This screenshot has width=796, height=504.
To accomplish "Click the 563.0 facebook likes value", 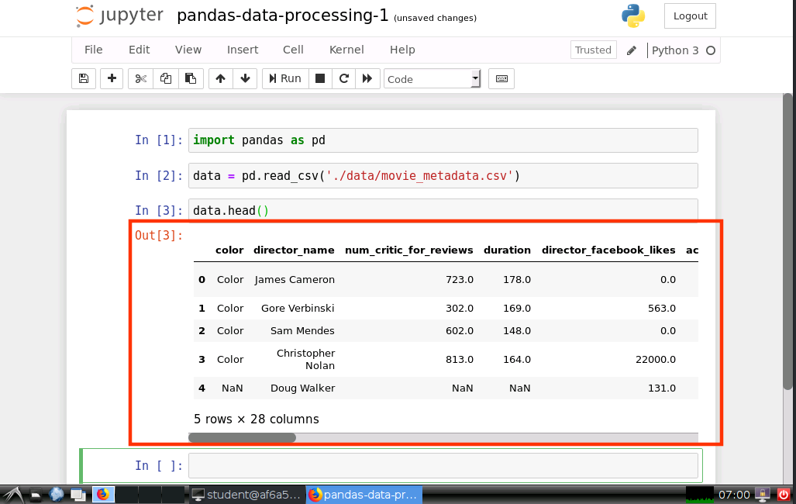I will click(661, 308).
